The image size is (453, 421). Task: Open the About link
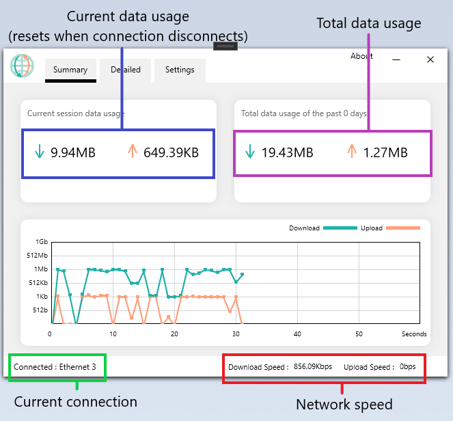(361, 56)
